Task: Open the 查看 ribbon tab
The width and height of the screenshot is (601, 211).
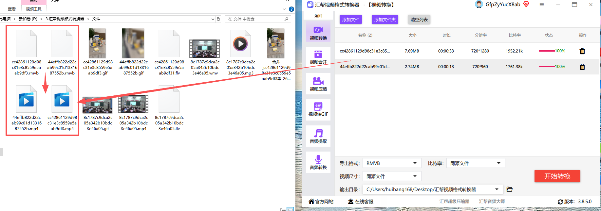Action: coord(12,9)
